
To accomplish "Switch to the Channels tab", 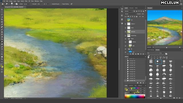I will tap(131, 8).
